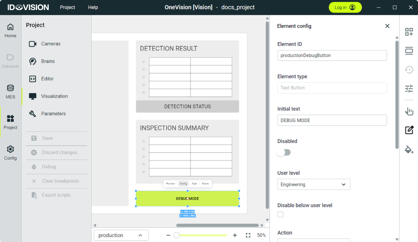This screenshot has width=418, height=242.
Task: Toggle the Disabled switch
Action: (284, 153)
